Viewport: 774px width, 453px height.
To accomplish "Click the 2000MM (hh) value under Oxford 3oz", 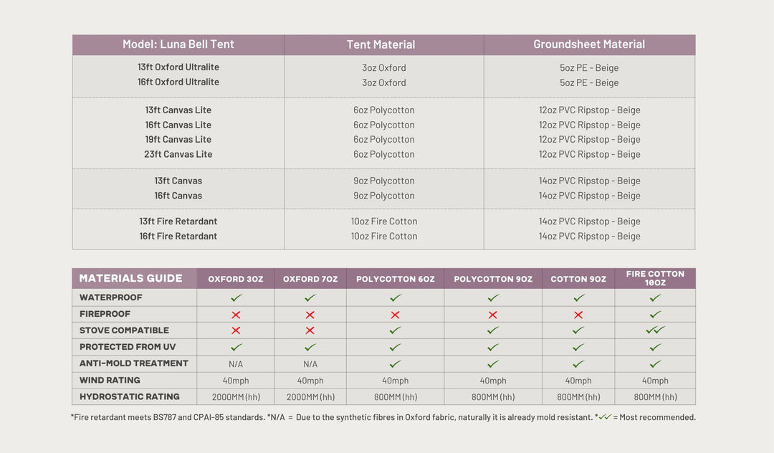I will [x=236, y=397].
